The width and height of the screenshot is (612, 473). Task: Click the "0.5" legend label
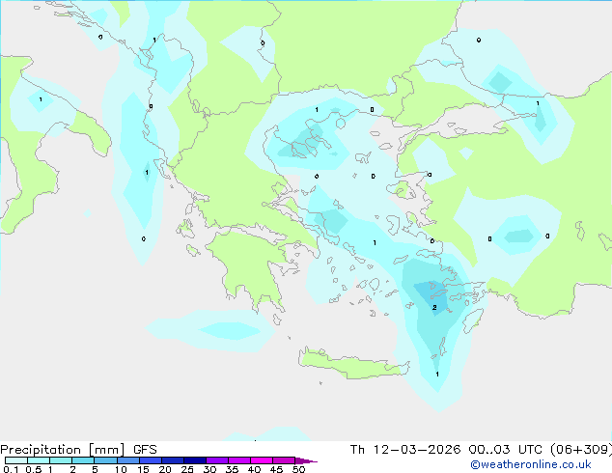pos(34,469)
